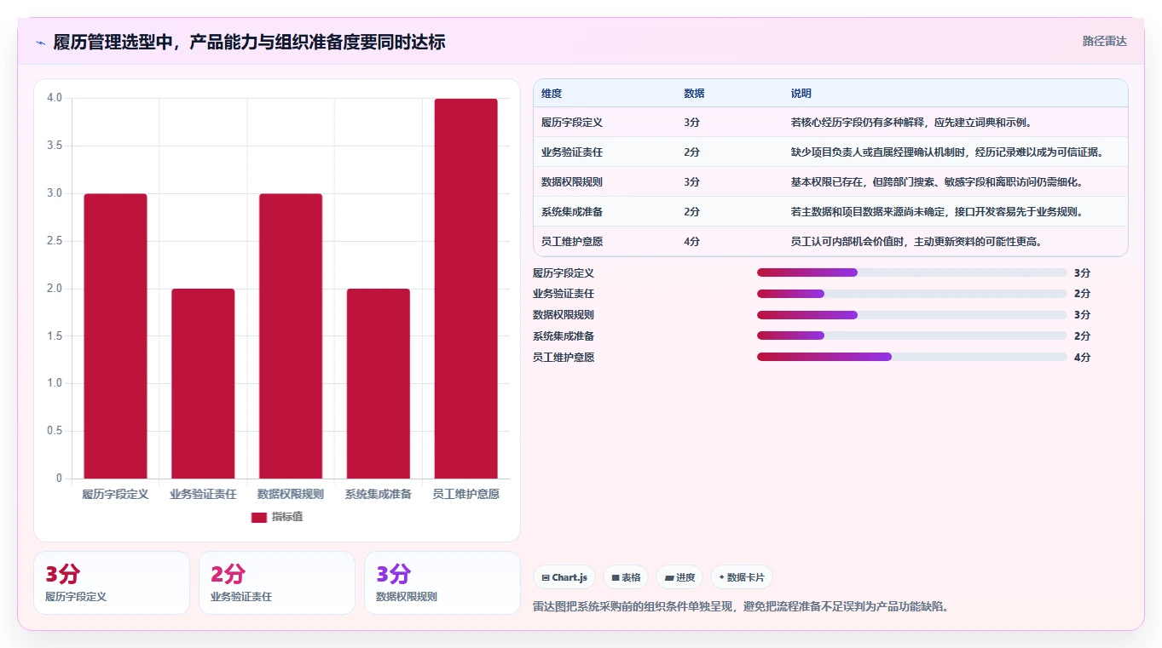Image resolution: width=1162 pixels, height=648 pixels.
Task: Click the 进度 tag
Action: (679, 577)
